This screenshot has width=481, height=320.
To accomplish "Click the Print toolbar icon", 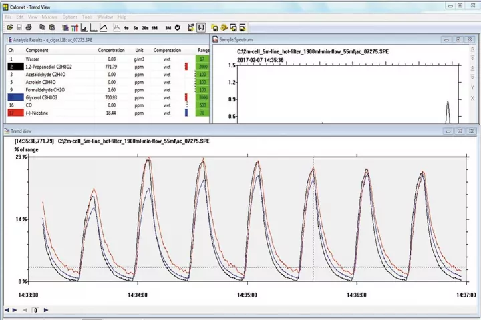I will [x=30, y=28].
